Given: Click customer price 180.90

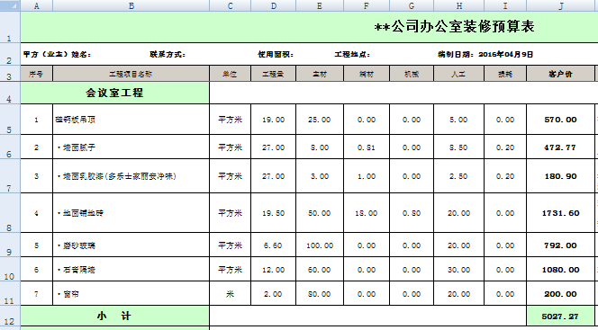Looking at the screenshot, I should [560, 176].
